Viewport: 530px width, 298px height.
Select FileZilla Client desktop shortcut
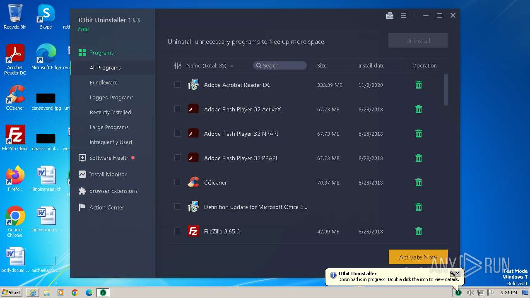[x=15, y=138]
